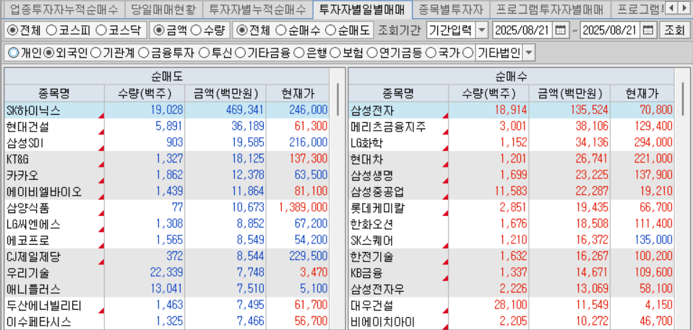Click 135,524 amount for 삼성전자
Screen dimensions: 693x330
588,110
